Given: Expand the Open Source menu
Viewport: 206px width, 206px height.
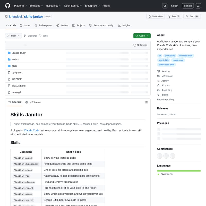Looking at the screenshot, I should point(73,6).
